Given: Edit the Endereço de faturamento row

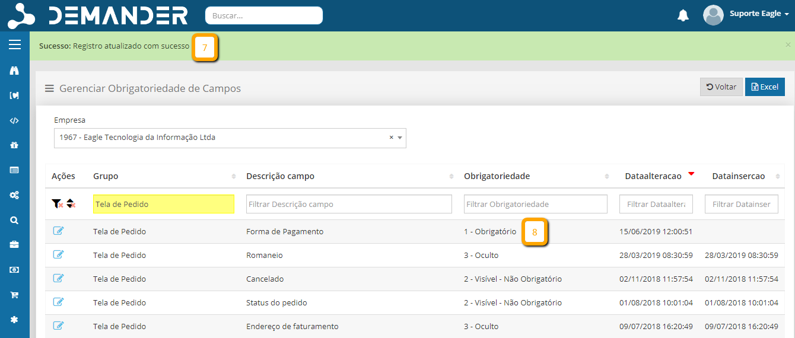Looking at the screenshot, I should coord(58,326).
